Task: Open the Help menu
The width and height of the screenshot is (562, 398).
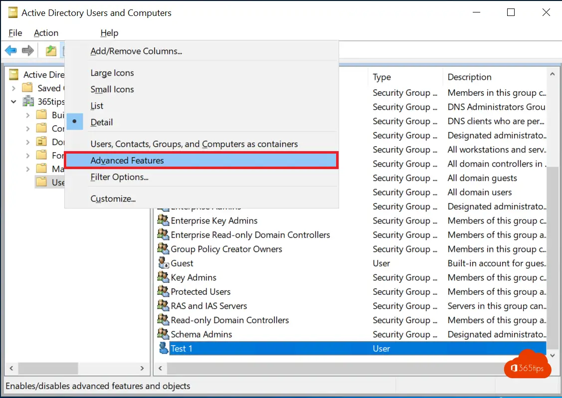Action: (x=109, y=33)
